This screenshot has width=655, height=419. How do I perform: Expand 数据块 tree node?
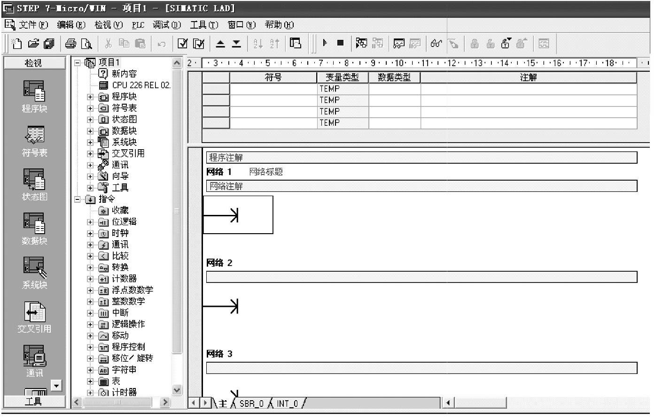[x=90, y=131]
